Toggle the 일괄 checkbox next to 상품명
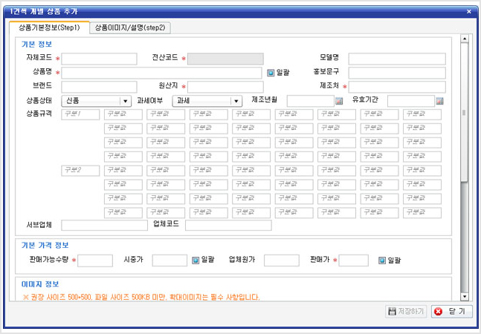Image resolution: width=481 pixels, height=334 pixels. (271, 73)
